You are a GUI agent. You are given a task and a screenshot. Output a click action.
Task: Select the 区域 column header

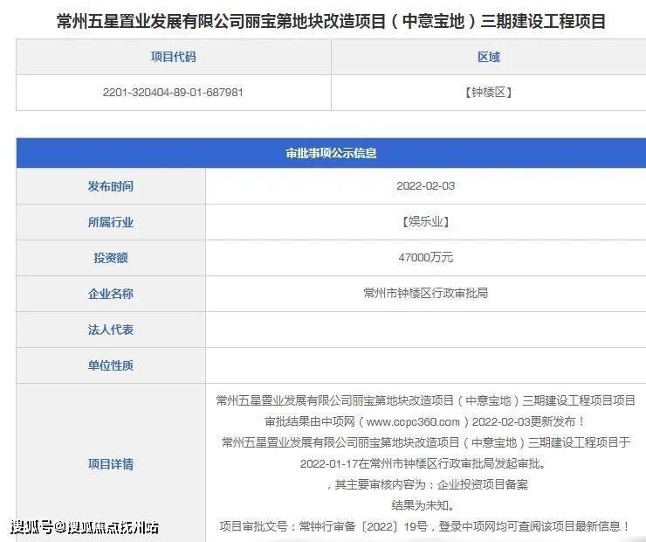click(x=488, y=57)
